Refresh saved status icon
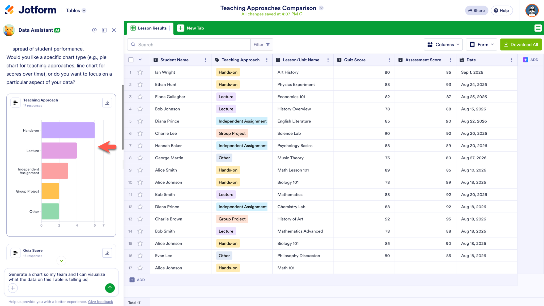544x306 pixels. click(x=301, y=14)
